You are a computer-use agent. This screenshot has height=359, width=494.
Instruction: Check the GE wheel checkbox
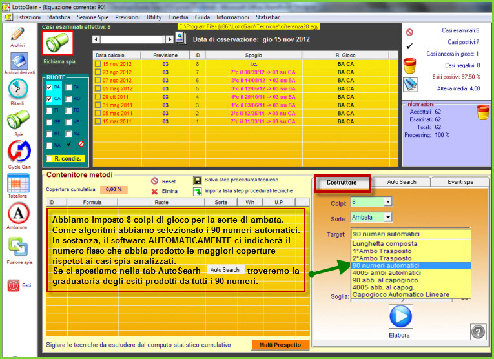pos(49,122)
